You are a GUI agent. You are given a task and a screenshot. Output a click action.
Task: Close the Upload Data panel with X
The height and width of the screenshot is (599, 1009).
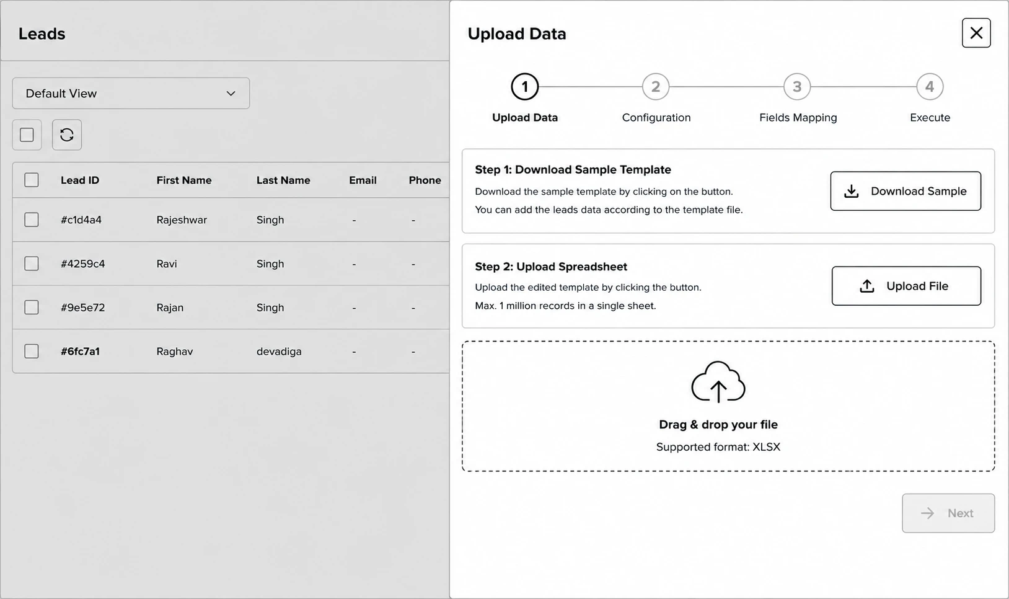[976, 33]
